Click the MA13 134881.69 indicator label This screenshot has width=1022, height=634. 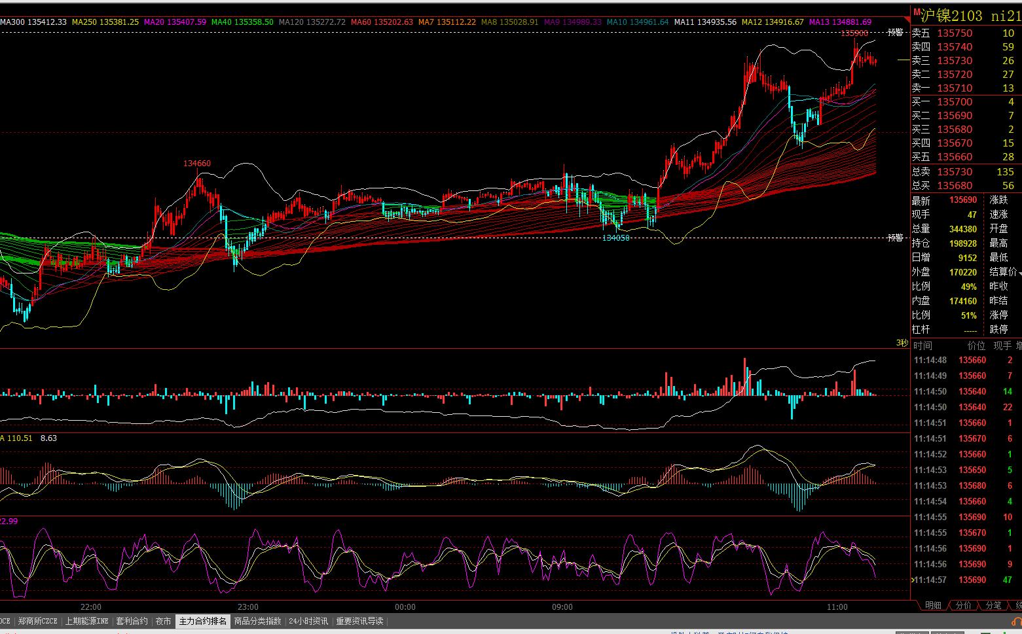coord(841,22)
